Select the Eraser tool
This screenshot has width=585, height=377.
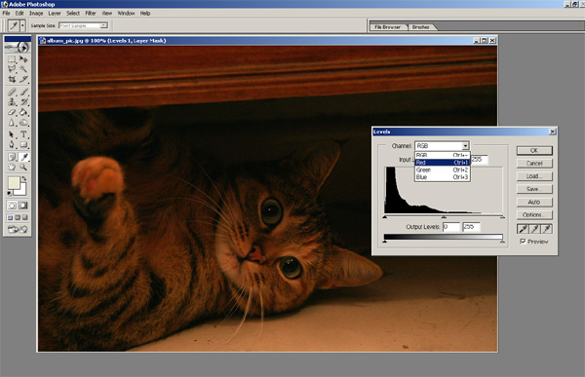click(x=12, y=112)
